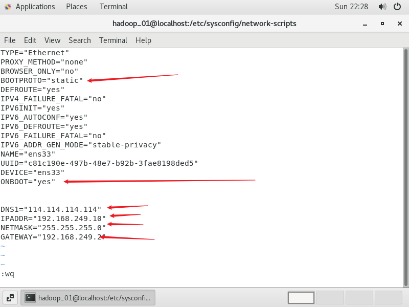Click the window title hadoop_01@localhost
The image size is (409, 307).
(204, 24)
